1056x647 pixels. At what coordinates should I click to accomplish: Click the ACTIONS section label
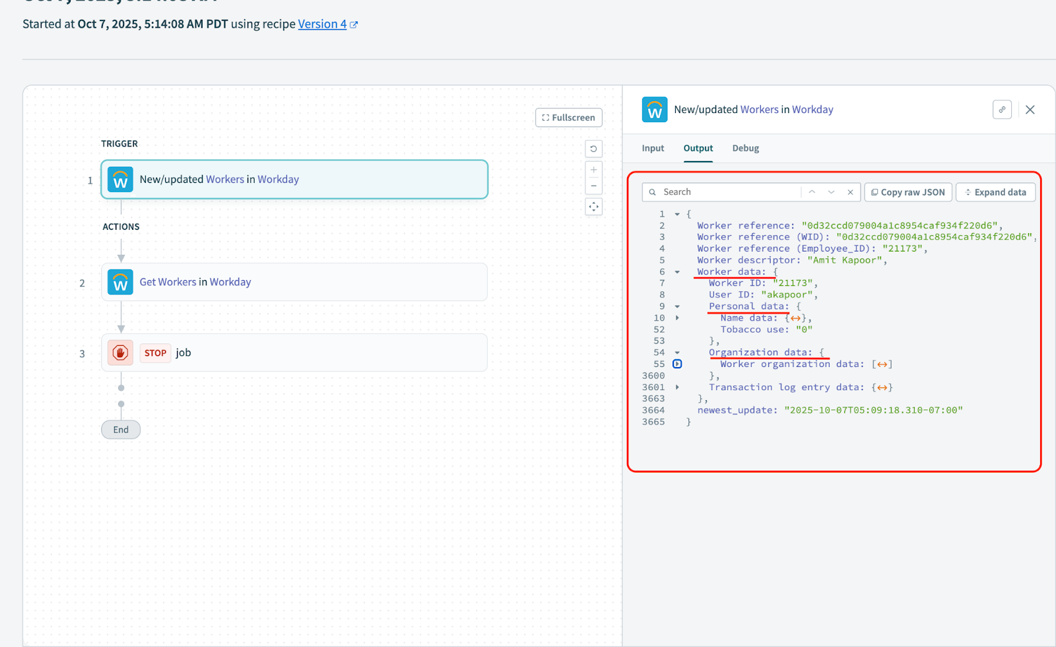(121, 226)
